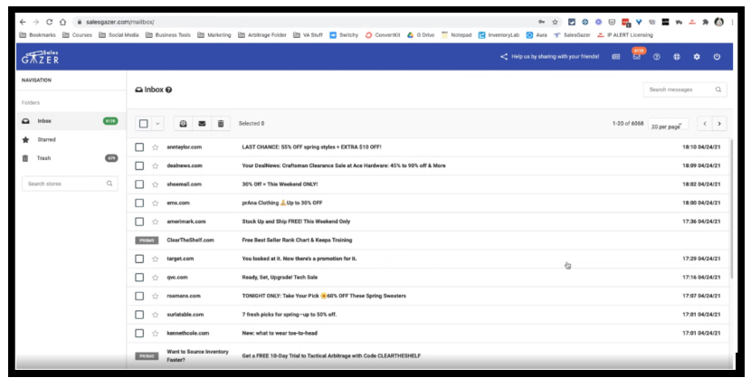The height and width of the screenshot is (387, 751).
Task: Open the LAST CHANCE 55% OFF email
Action: (312, 147)
